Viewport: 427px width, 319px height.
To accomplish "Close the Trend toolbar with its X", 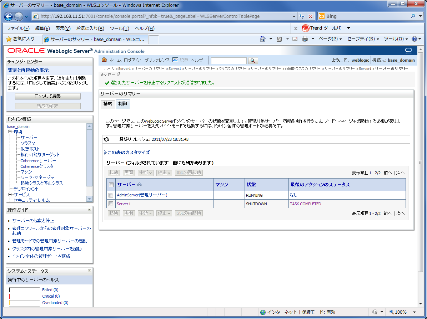I will pos(296,28).
